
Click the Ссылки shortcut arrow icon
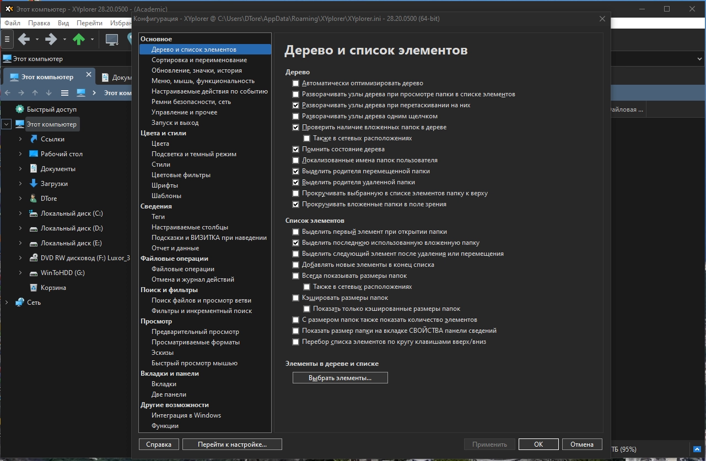pyautogui.click(x=34, y=139)
